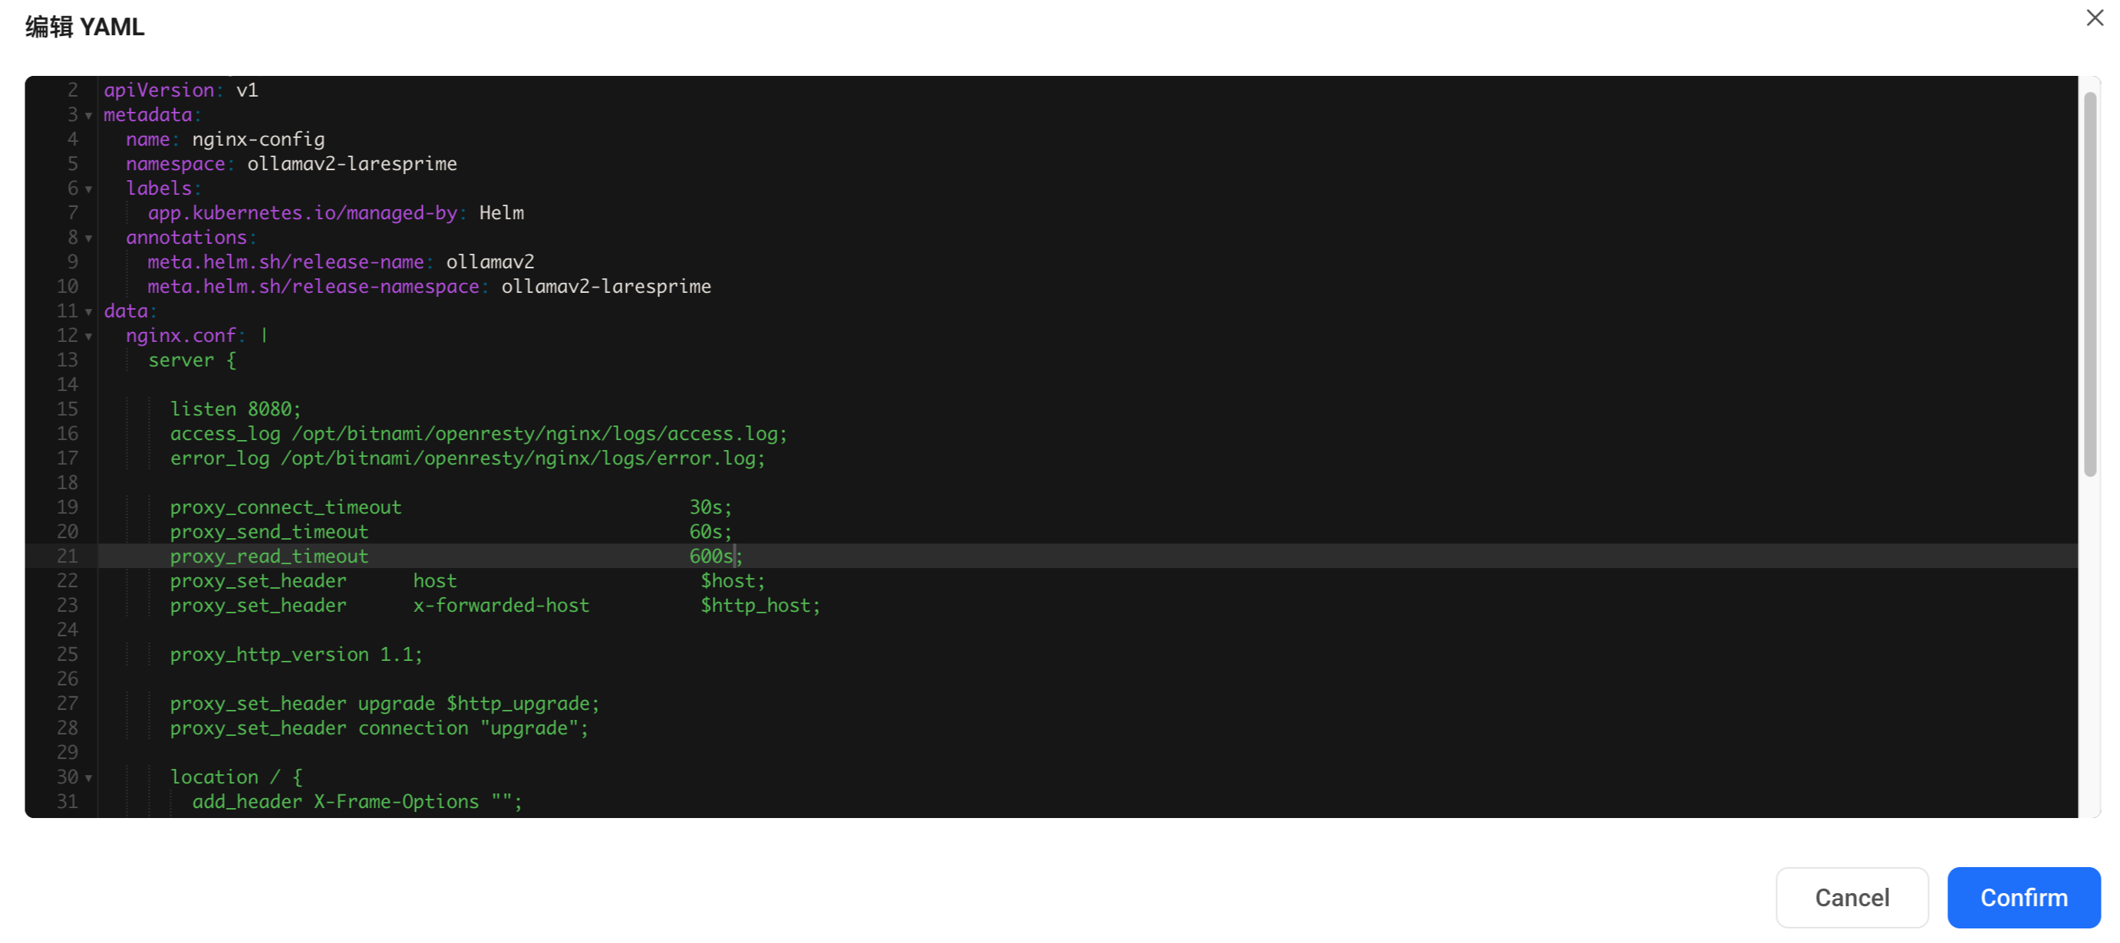Screen dimensions: 2120x943
Task: Close the 编辑 YAML dialog
Action: (x=2095, y=18)
